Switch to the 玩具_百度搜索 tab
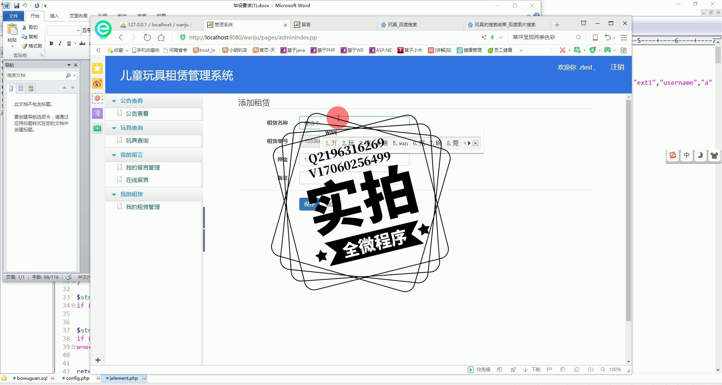The image size is (722, 385). (420, 24)
